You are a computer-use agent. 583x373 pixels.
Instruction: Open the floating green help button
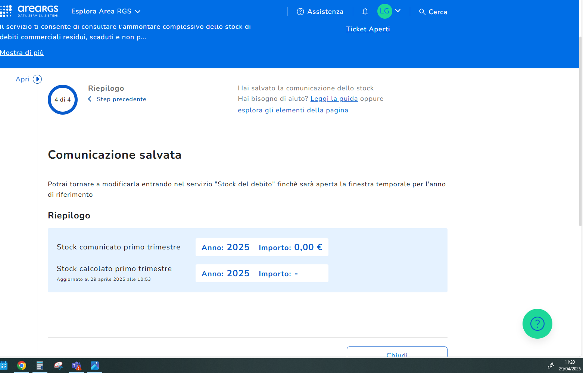coord(537,324)
